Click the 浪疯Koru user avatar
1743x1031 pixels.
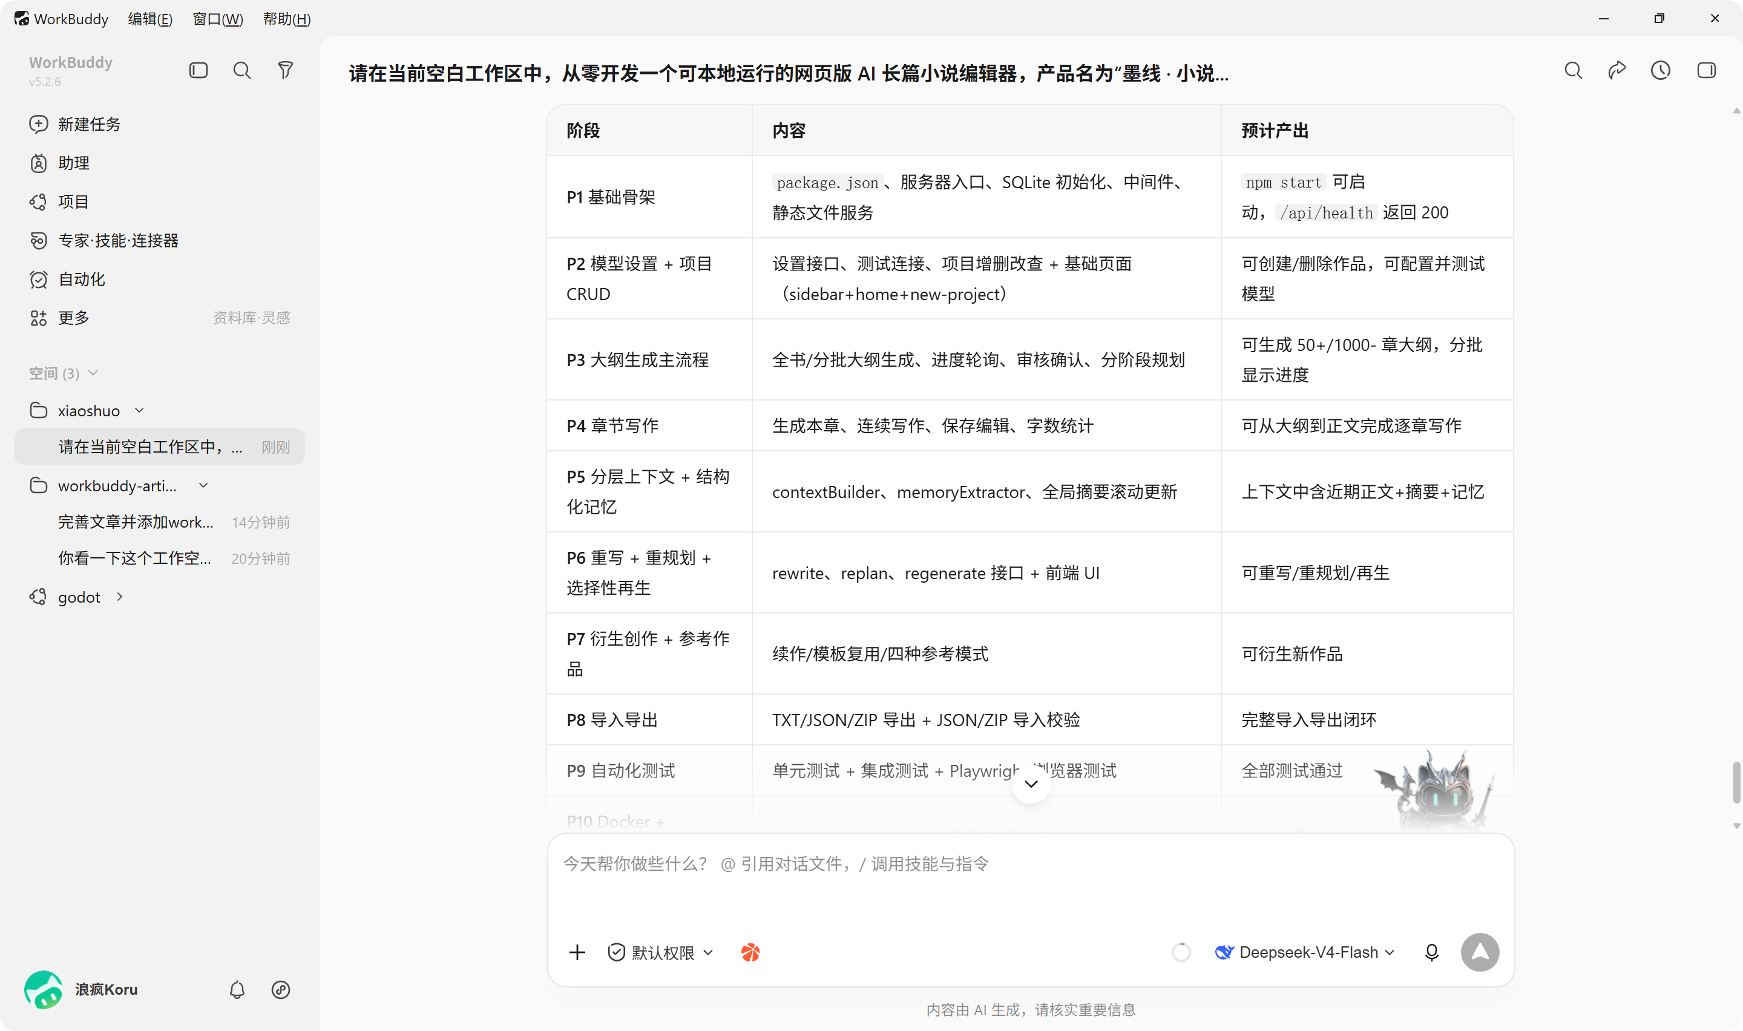pos(44,989)
